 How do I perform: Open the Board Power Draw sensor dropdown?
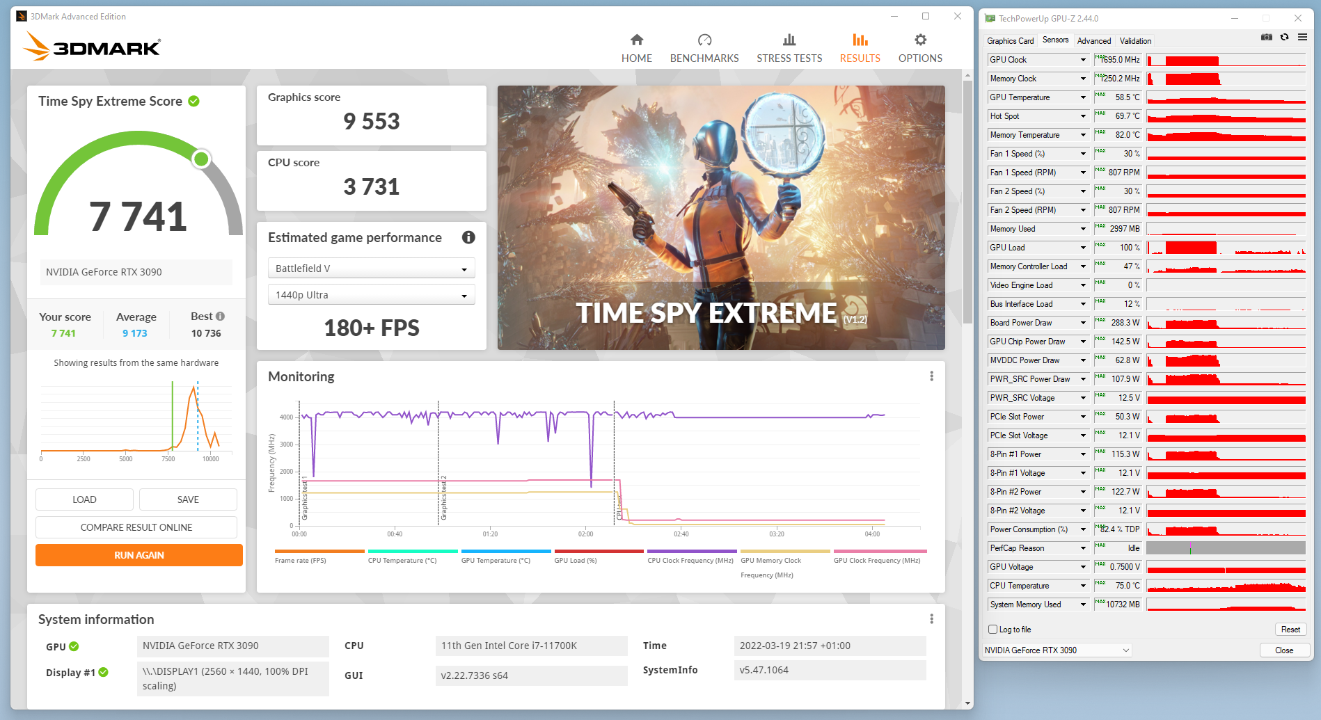(x=1083, y=323)
